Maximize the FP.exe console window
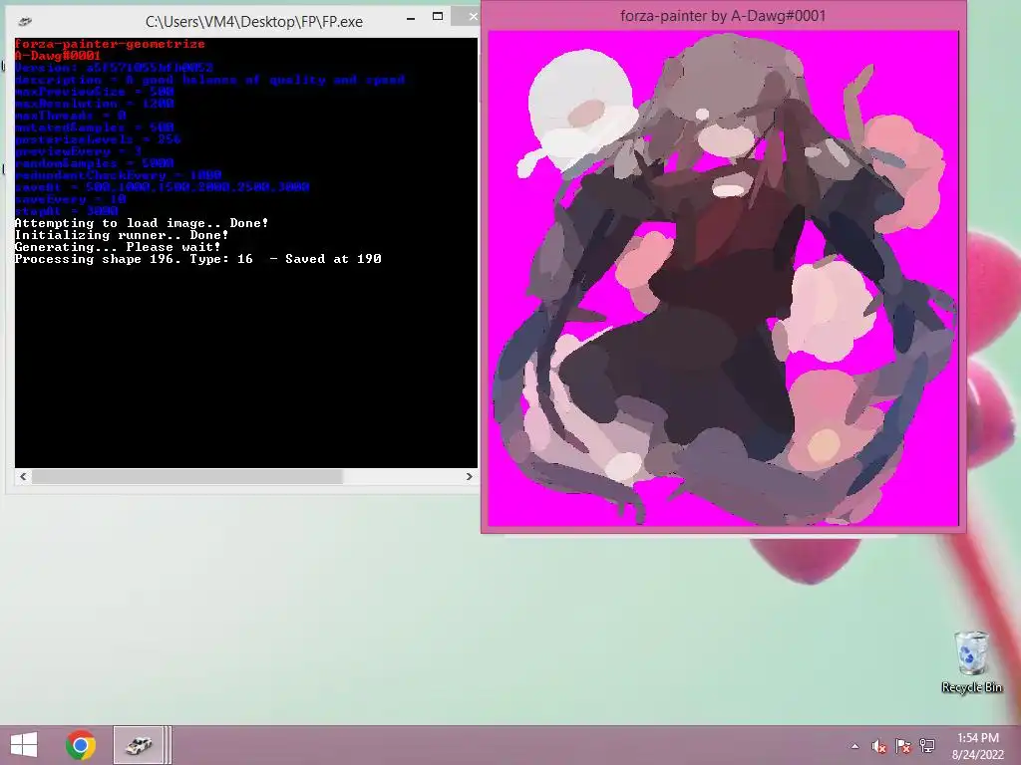The height and width of the screenshot is (765, 1021). click(438, 17)
